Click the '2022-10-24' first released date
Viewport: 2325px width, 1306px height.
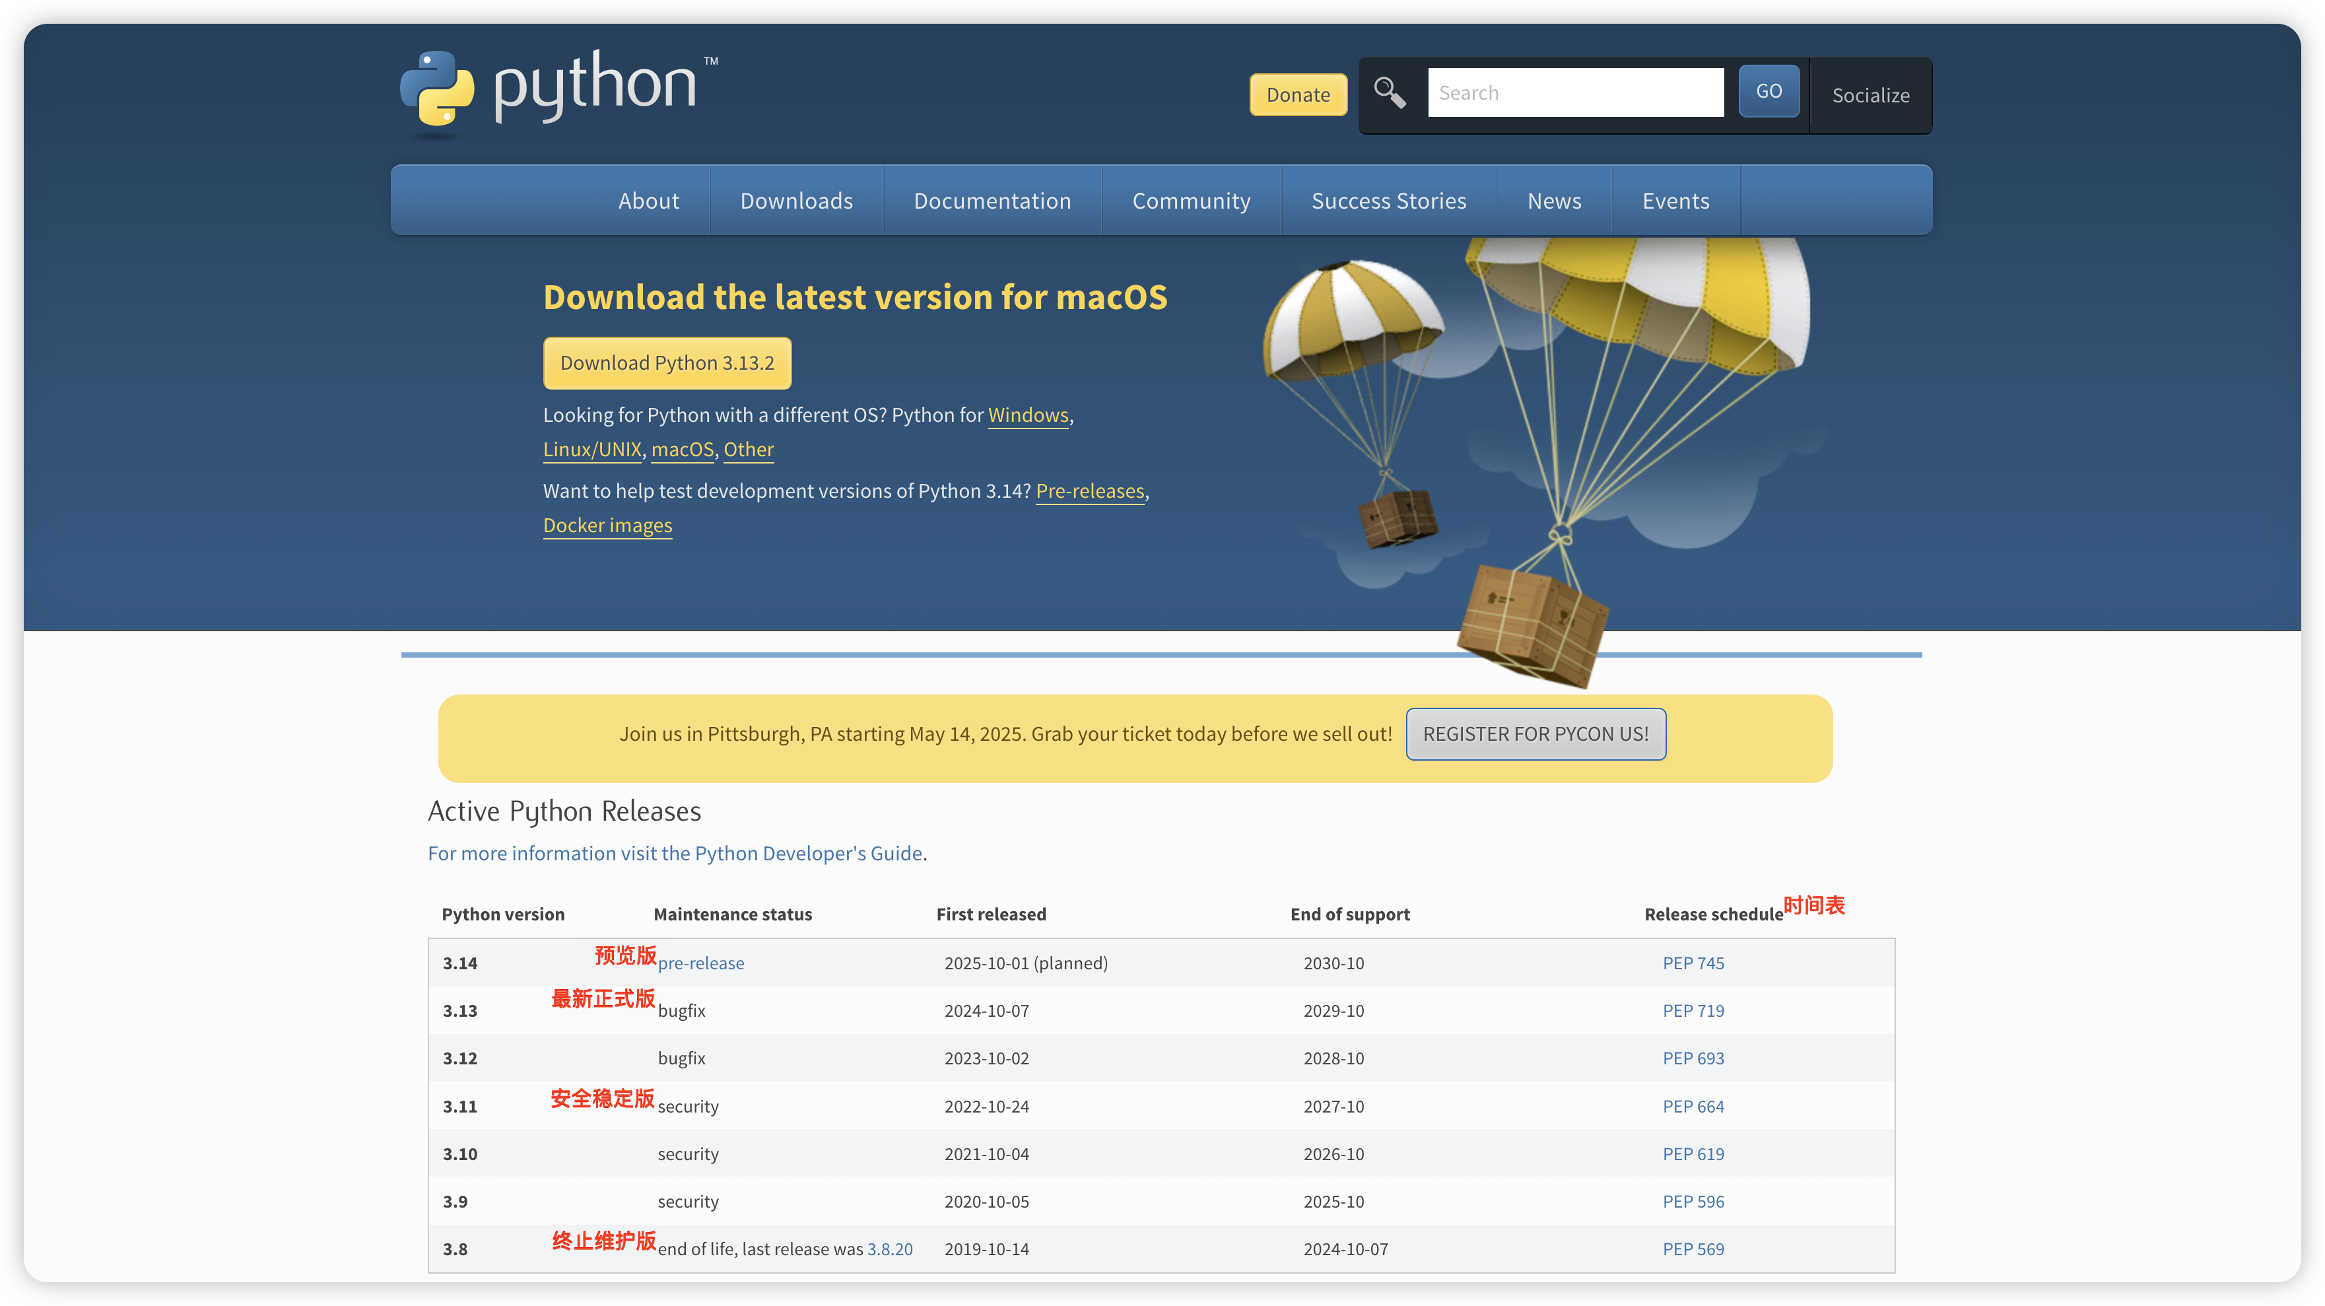pos(986,1107)
